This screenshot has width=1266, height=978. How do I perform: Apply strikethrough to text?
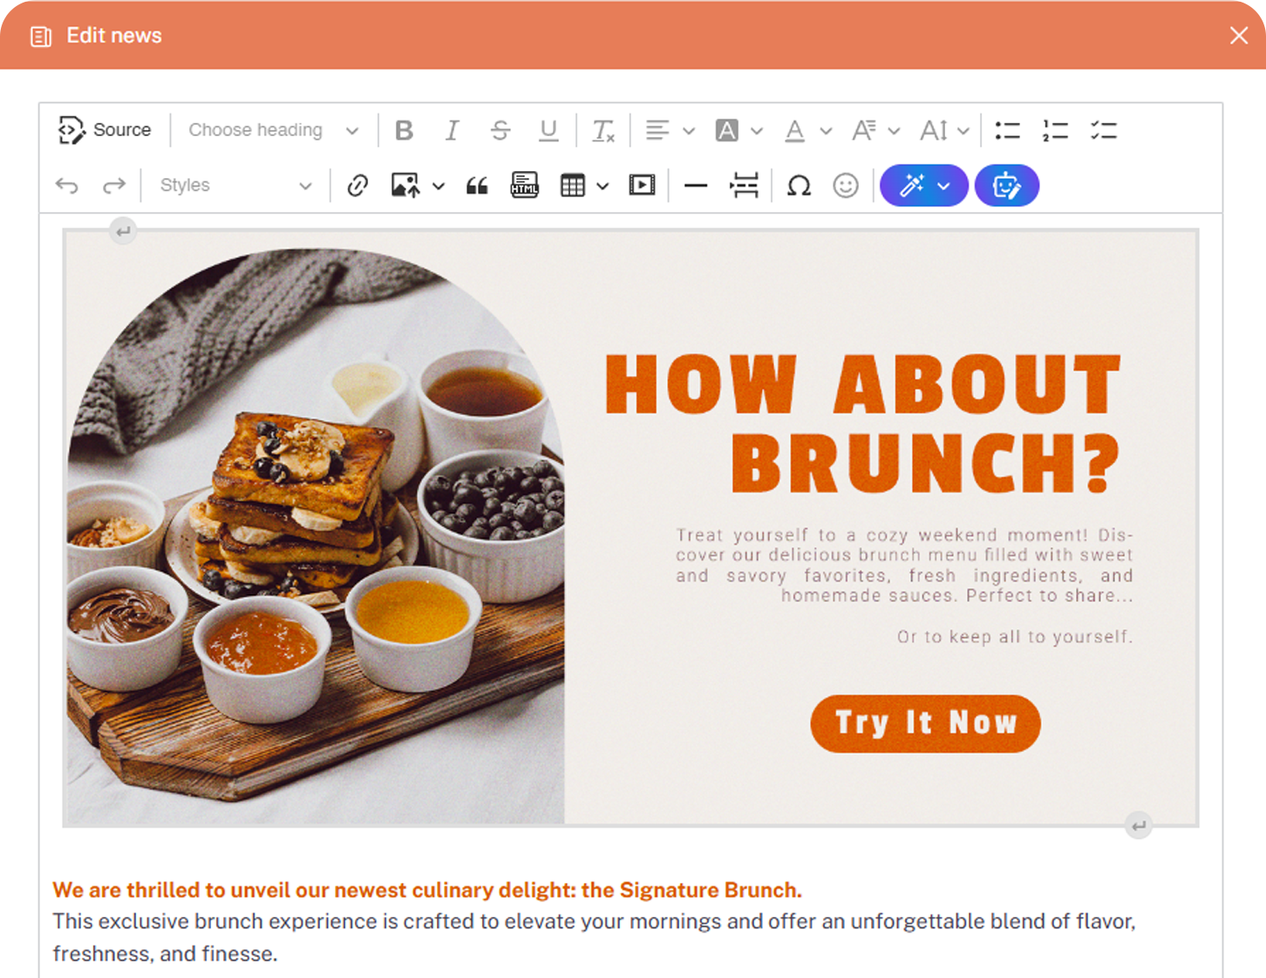500,130
